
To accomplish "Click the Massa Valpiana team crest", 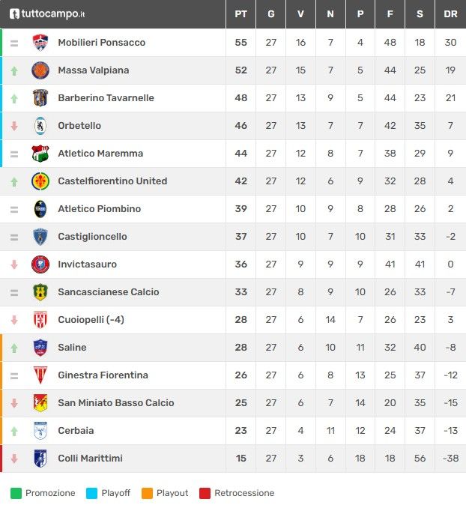I will 40,70.
